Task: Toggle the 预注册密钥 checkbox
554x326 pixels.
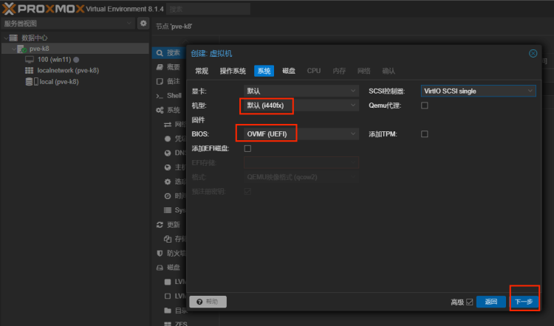Action: click(x=247, y=192)
